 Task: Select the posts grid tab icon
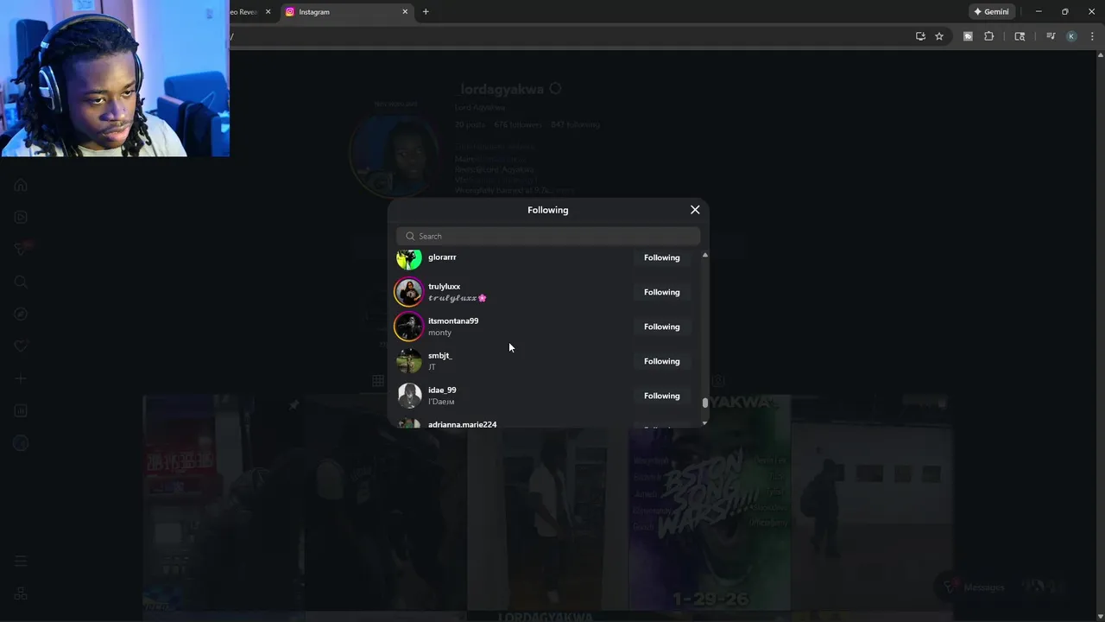(x=378, y=380)
